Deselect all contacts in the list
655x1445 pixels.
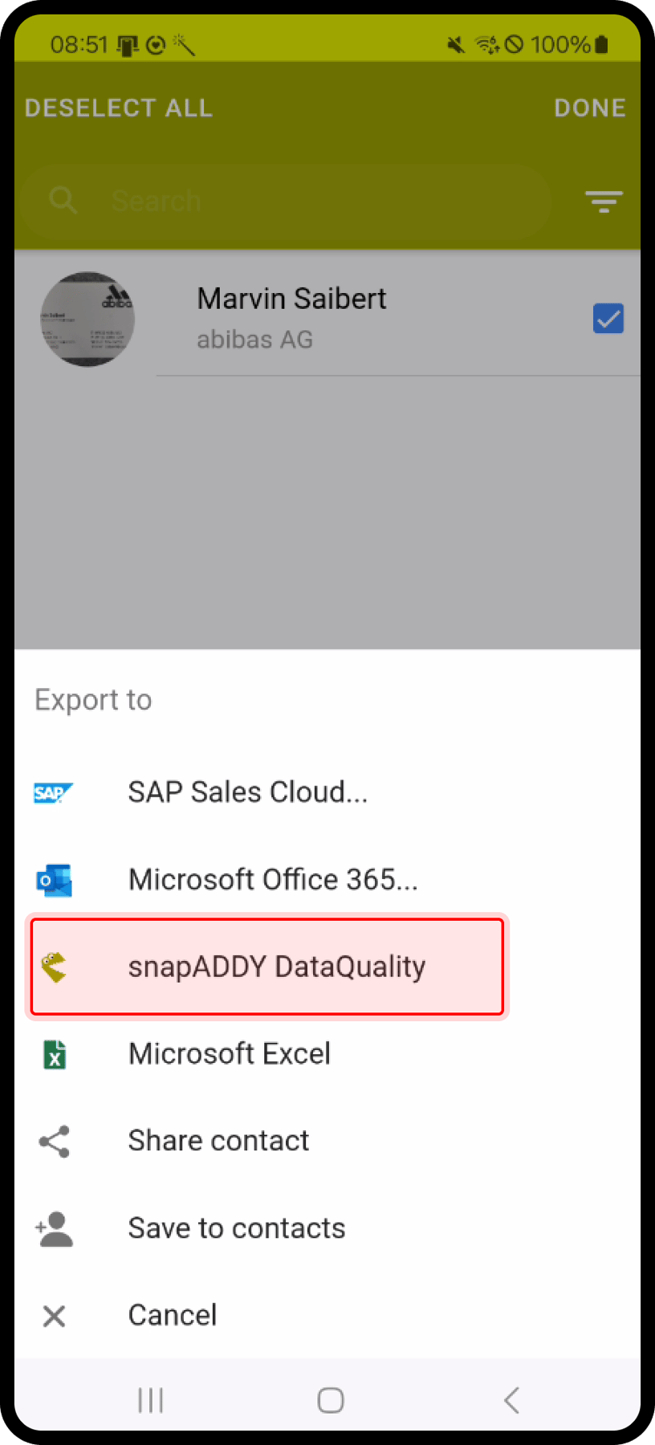(x=118, y=107)
